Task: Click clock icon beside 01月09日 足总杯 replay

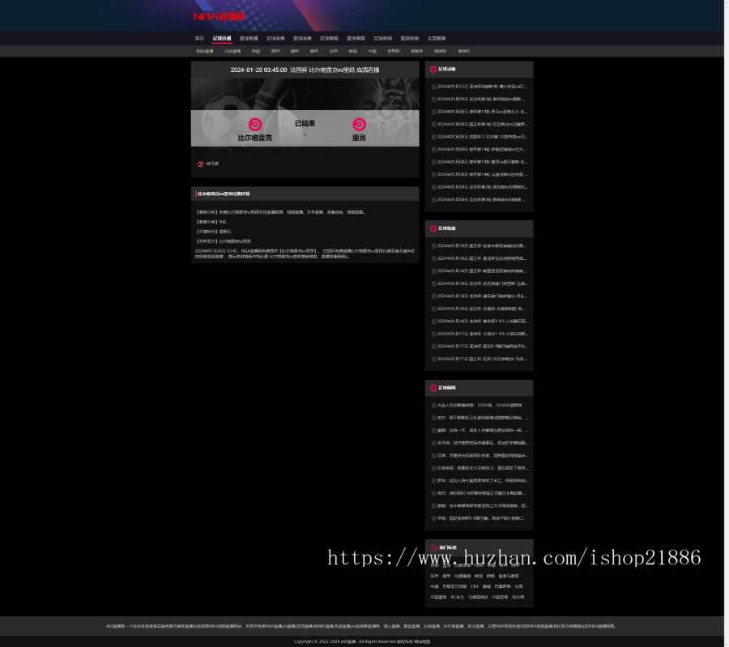Action: [434, 100]
